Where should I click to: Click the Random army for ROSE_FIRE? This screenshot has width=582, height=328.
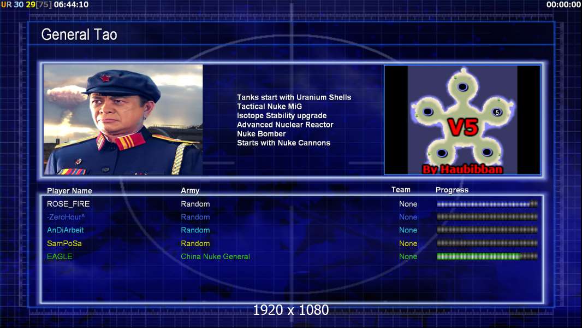[195, 204]
